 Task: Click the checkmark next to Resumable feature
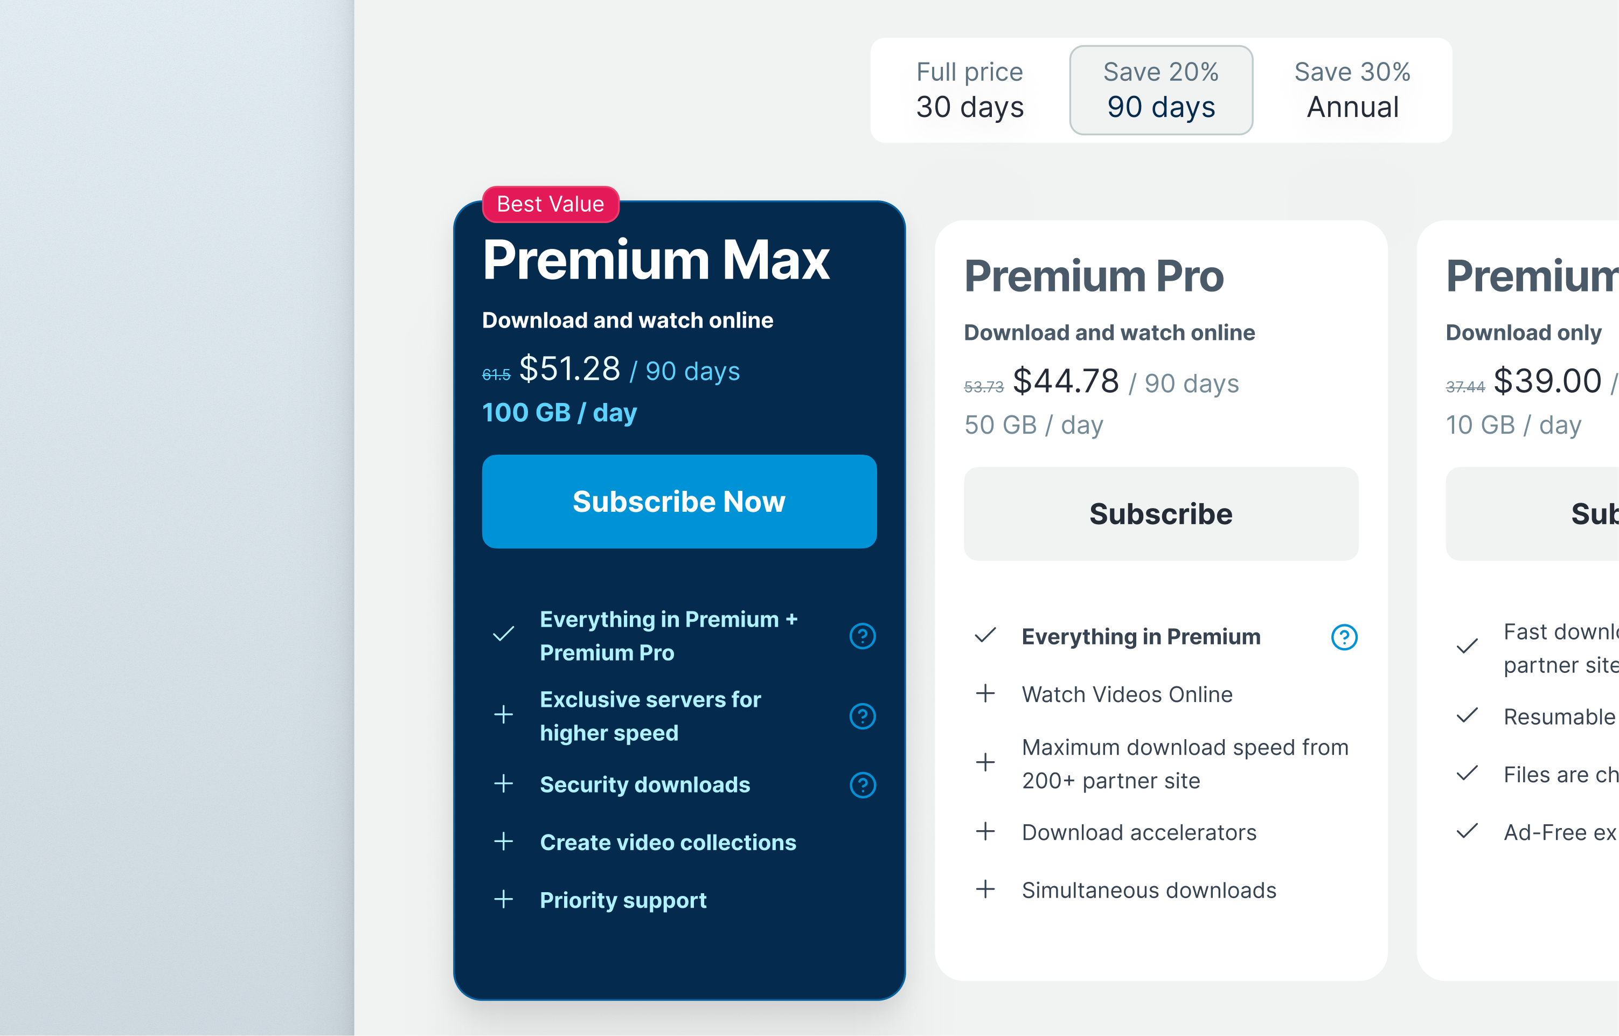pos(1467,716)
